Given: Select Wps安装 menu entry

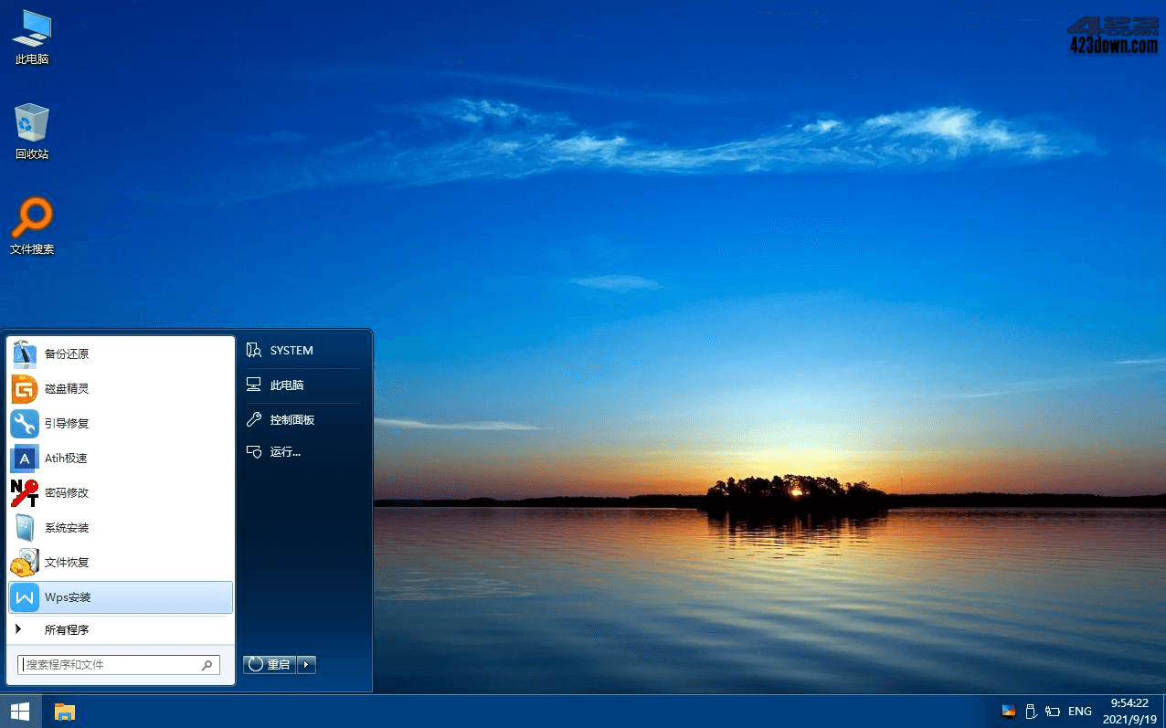Looking at the screenshot, I should (x=68, y=597).
